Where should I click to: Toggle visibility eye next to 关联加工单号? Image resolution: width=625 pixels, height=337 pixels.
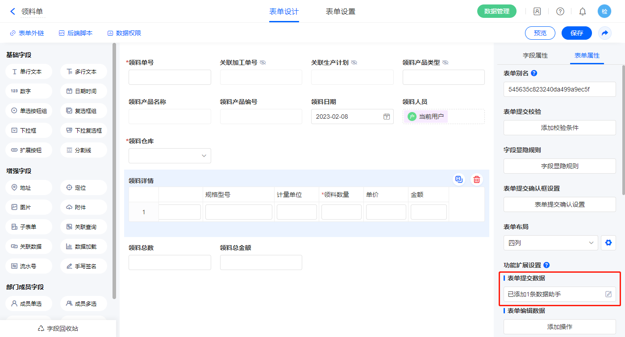(263, 62)
